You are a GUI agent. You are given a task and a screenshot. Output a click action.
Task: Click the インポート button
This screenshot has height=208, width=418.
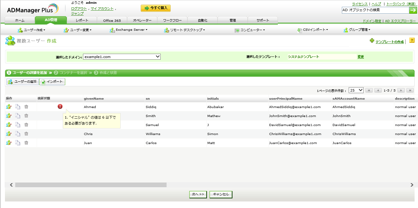52,82
